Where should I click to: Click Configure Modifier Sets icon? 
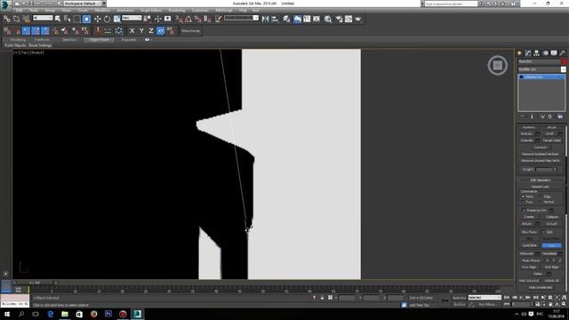tap(560, 116)
